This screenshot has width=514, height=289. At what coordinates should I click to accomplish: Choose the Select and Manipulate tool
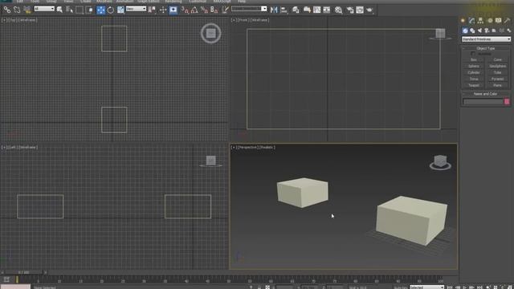(x=163, y=10)
